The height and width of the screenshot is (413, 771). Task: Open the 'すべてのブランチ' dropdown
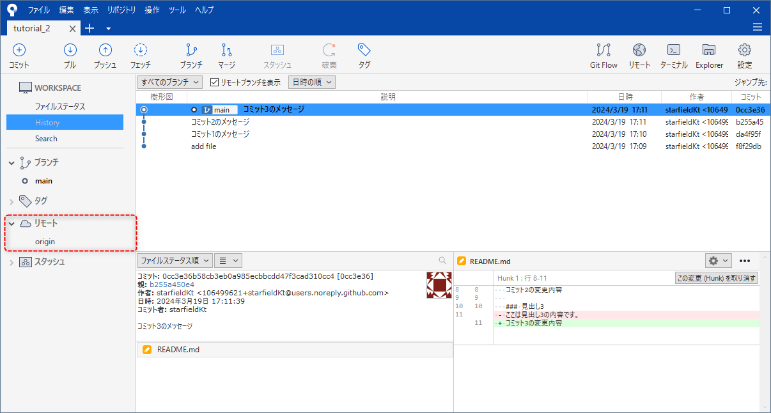[x=169, y=82]
